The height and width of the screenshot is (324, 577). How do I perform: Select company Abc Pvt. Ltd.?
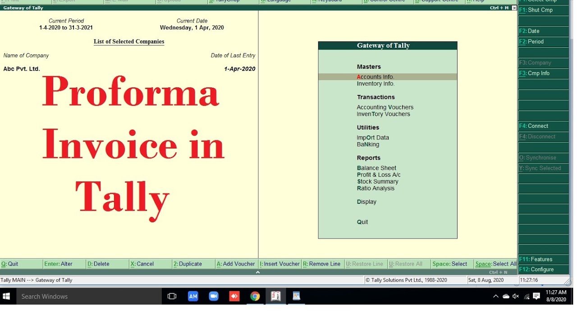22,69
